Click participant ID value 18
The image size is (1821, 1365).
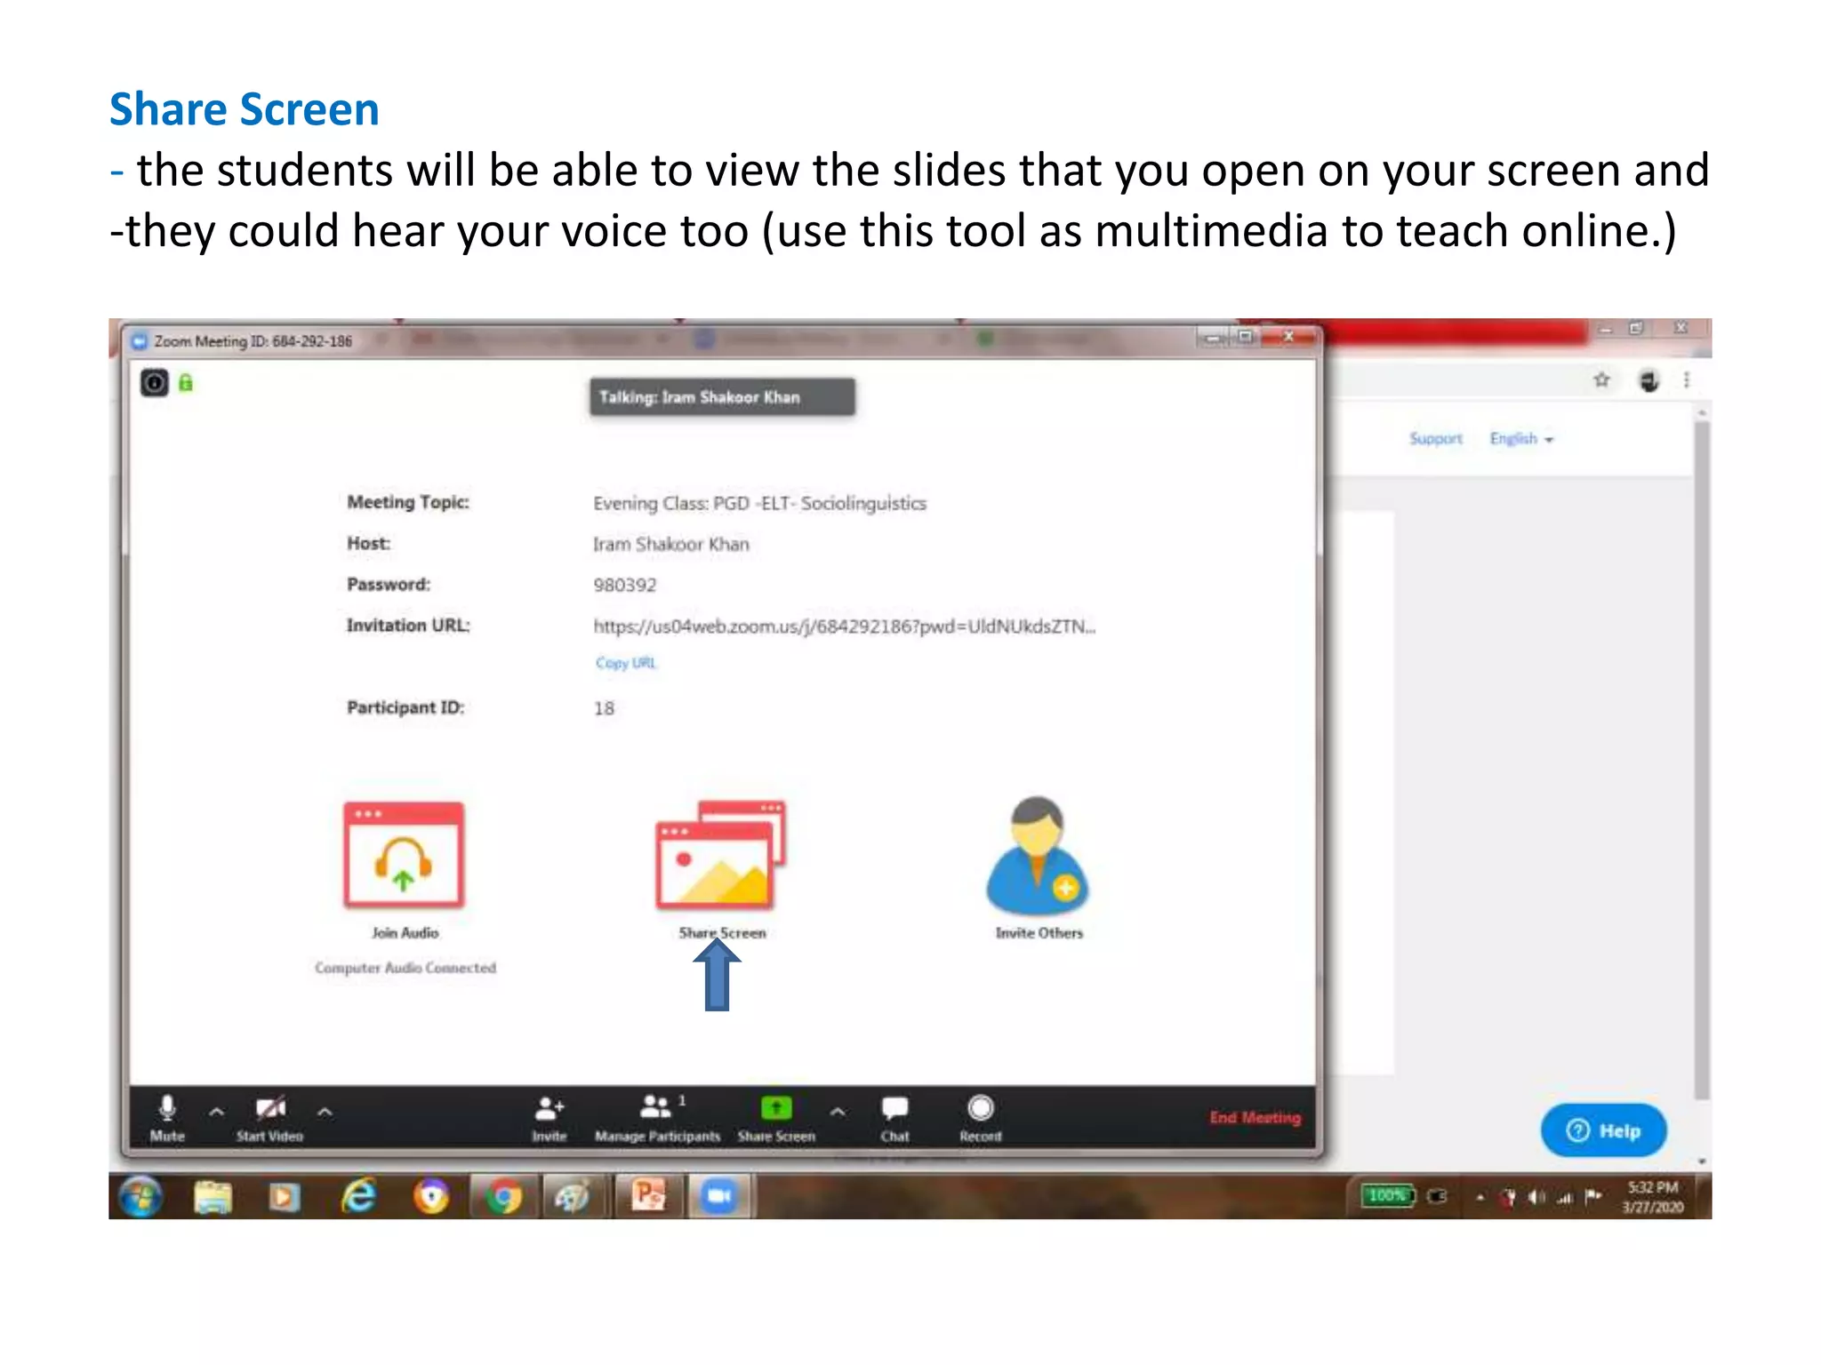(x=604, y=708)
